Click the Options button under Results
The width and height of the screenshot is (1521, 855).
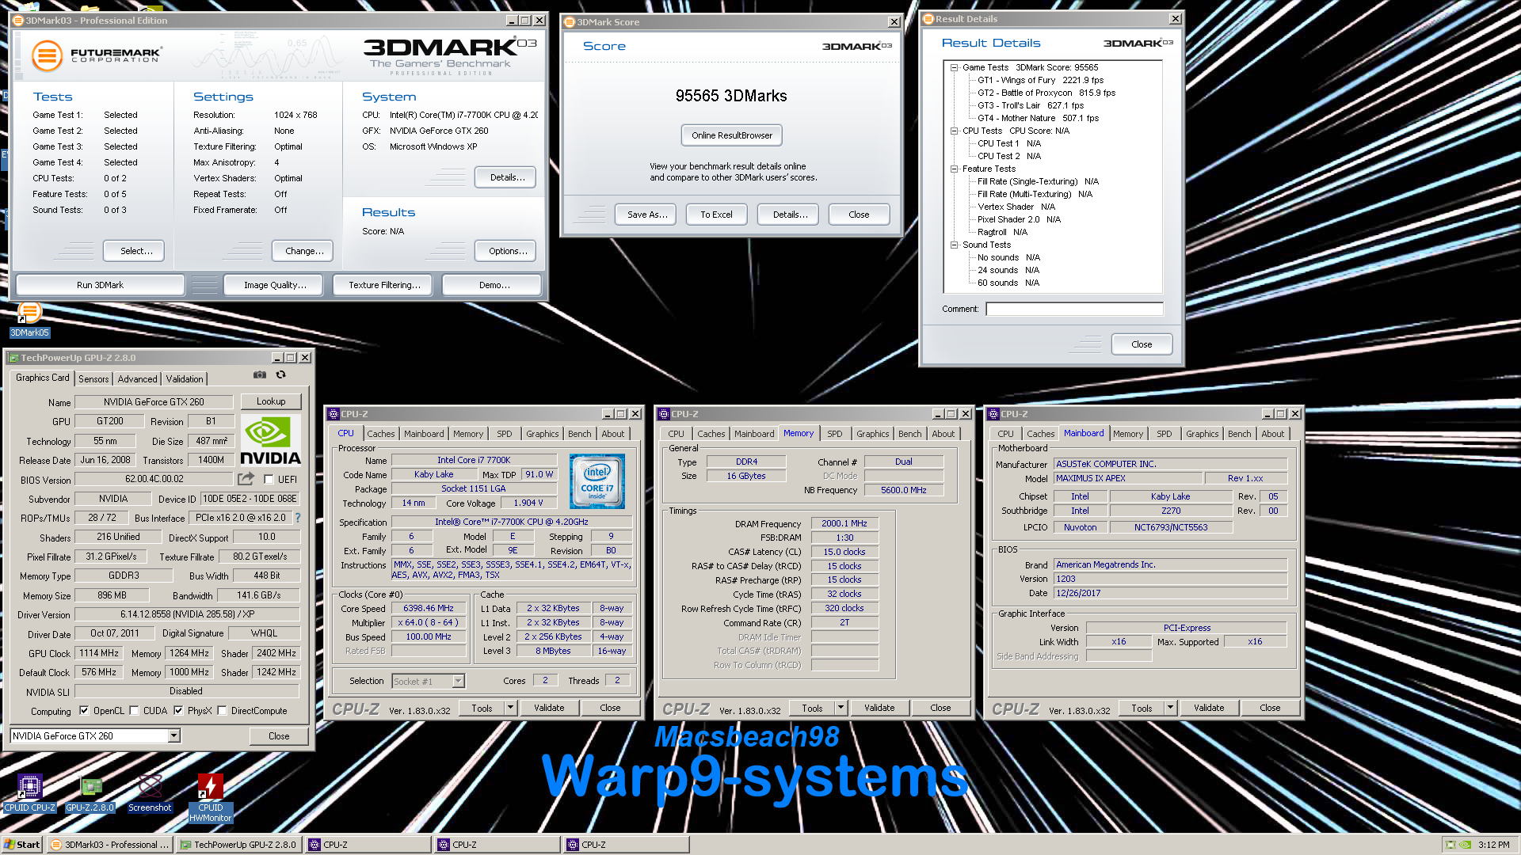[x=507, y=251]
